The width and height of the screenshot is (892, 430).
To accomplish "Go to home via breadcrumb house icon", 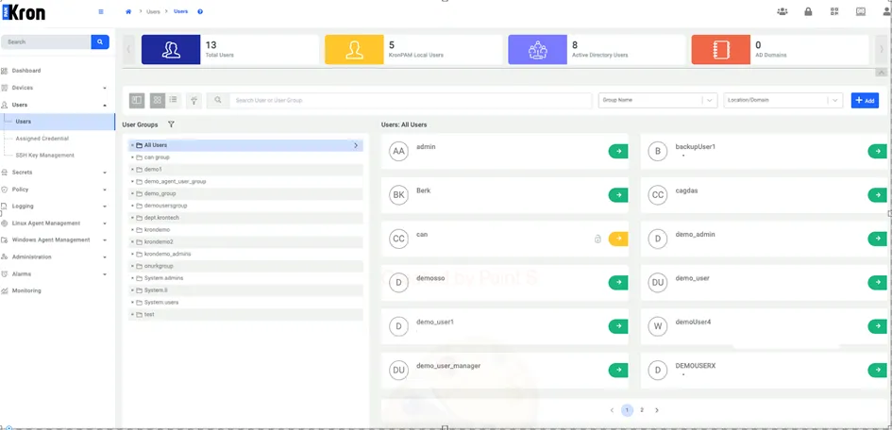I will click(128, 11).
